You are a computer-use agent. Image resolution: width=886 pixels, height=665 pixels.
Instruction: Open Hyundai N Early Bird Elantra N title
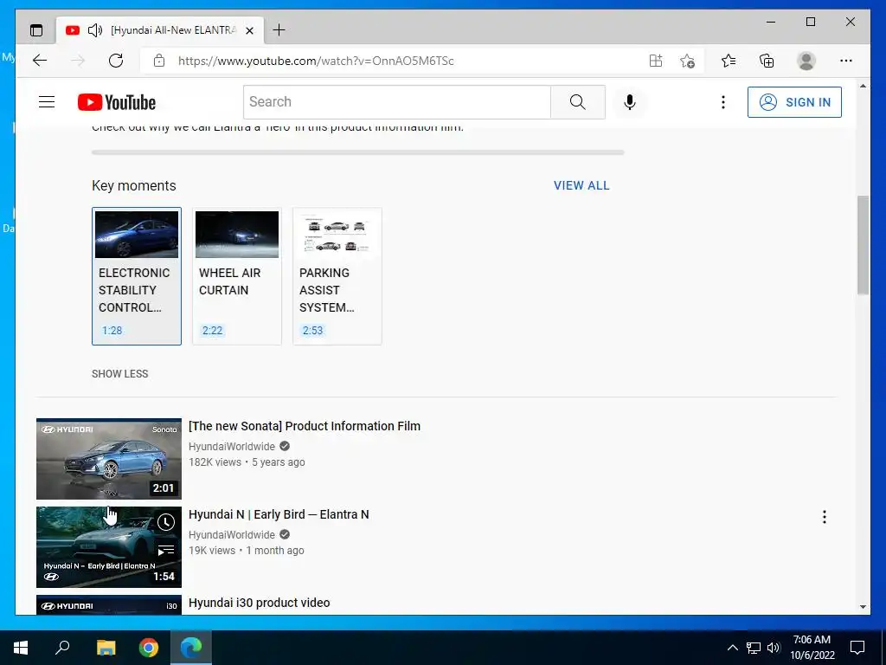279,514
